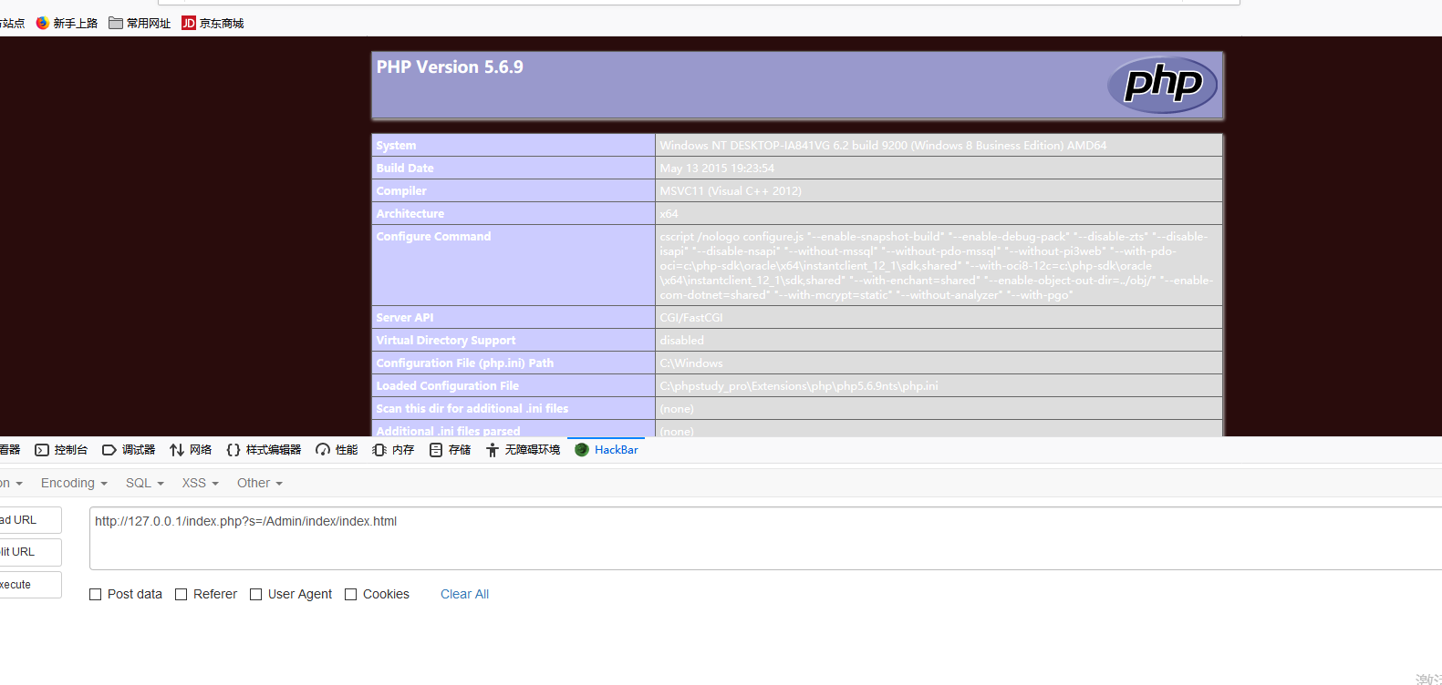
Task: Expand the Encoding dropdown menu
Action: point(74,483)
